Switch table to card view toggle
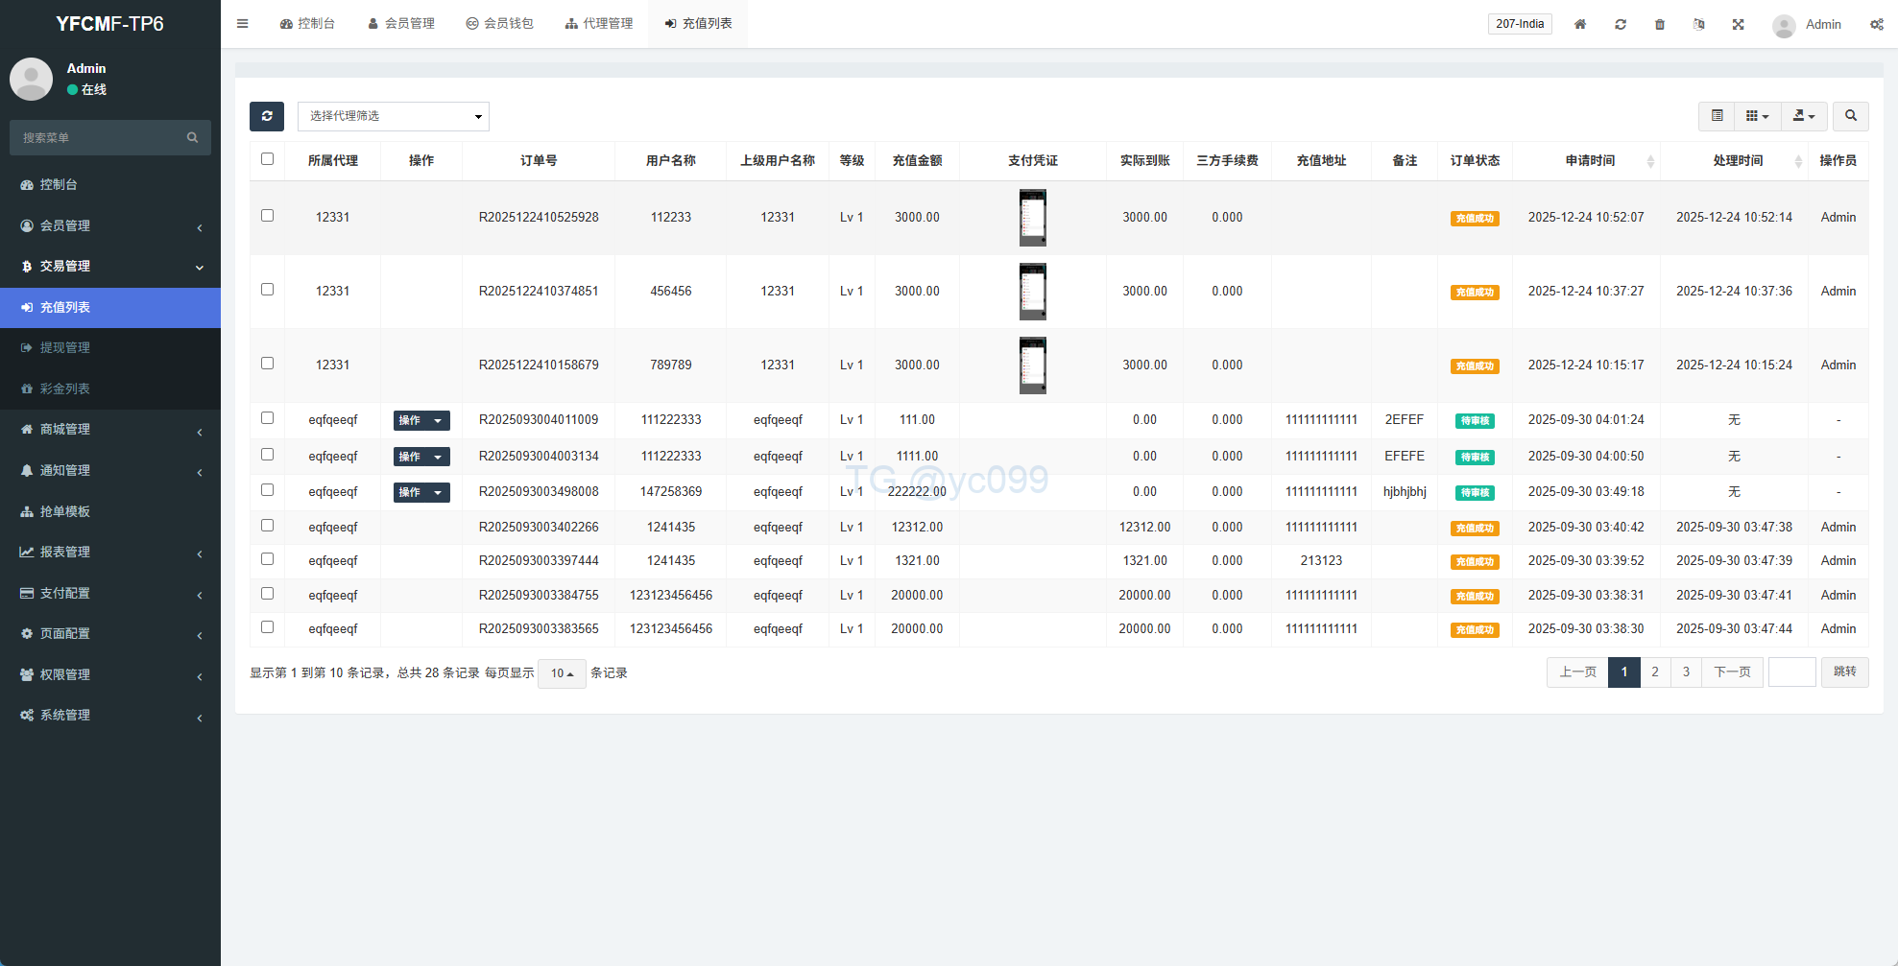The height and width of the screenshot is (966, 1898). coord(1717,116)
